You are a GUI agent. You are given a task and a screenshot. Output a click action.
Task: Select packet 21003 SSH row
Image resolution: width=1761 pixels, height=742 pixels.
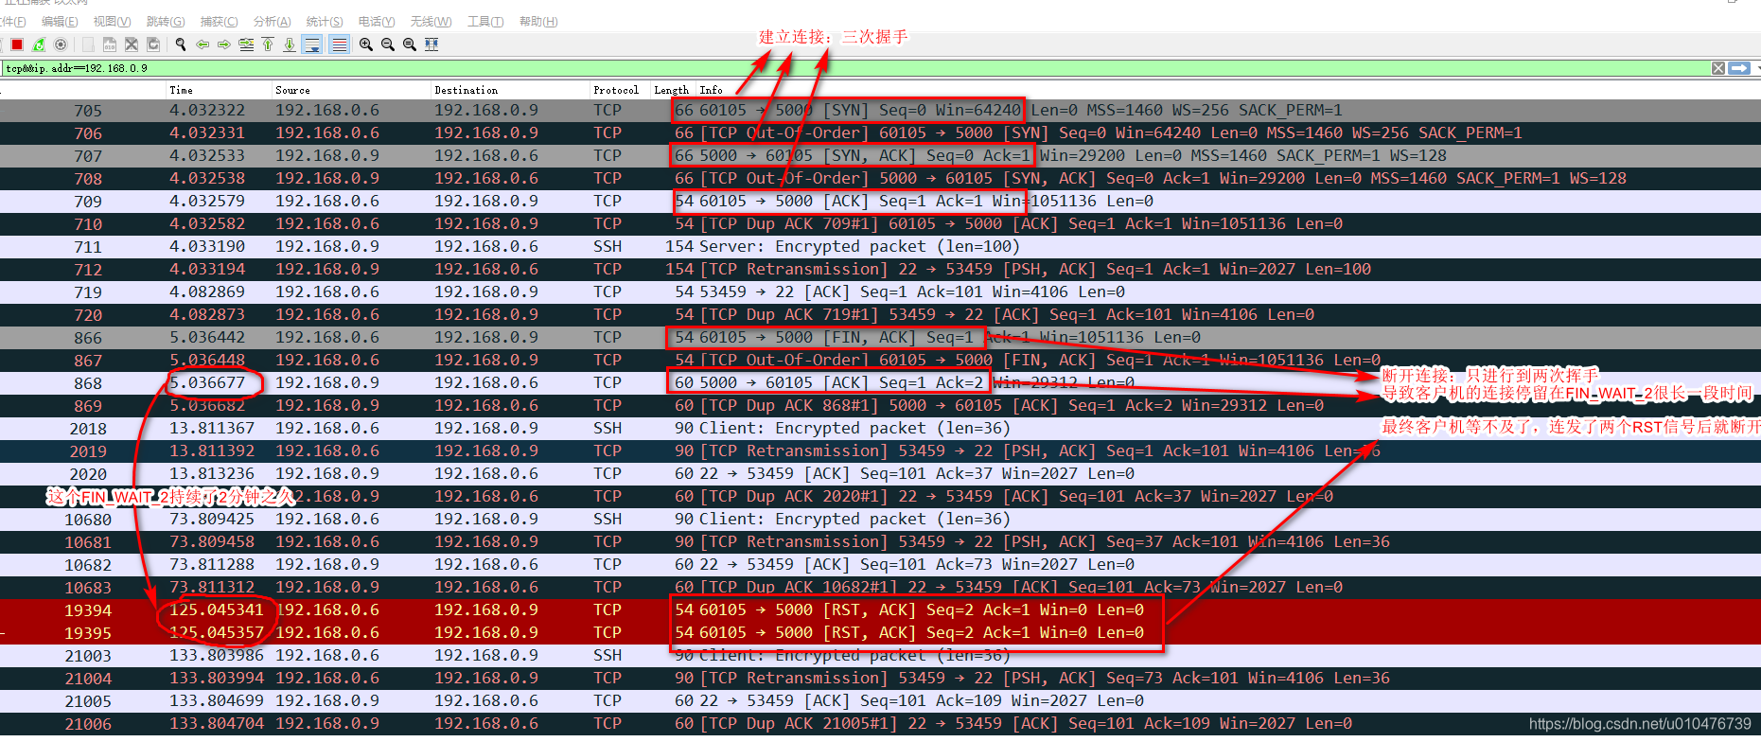coord(880,655)
